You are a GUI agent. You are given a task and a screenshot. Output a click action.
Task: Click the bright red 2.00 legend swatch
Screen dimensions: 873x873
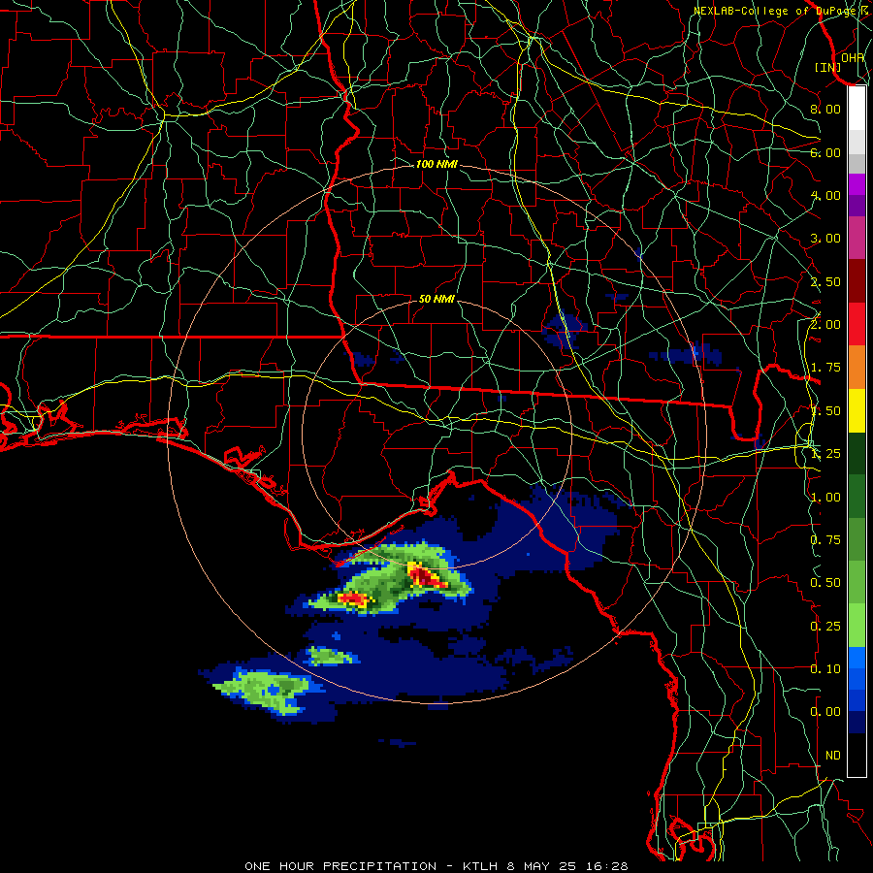[x=857, y=324]
